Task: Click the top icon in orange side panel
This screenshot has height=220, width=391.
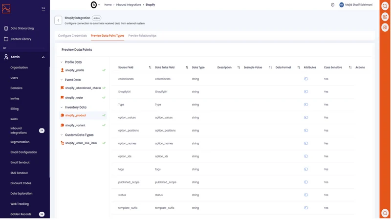Action: [385, 6]
